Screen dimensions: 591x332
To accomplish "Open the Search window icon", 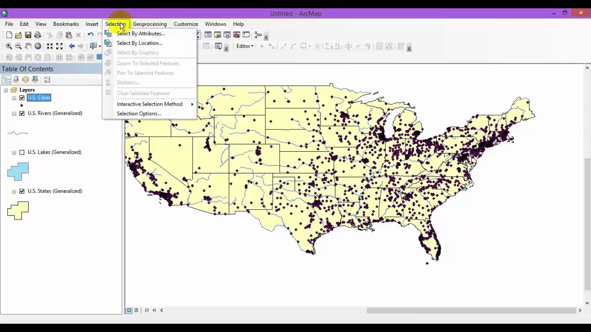I will (x=227, y=35).
